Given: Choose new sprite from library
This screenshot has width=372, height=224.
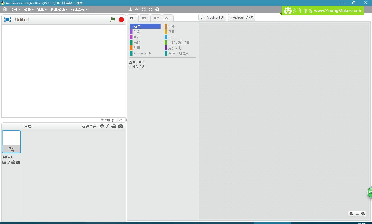Looking at the screenshot, I should pos(102,126).
